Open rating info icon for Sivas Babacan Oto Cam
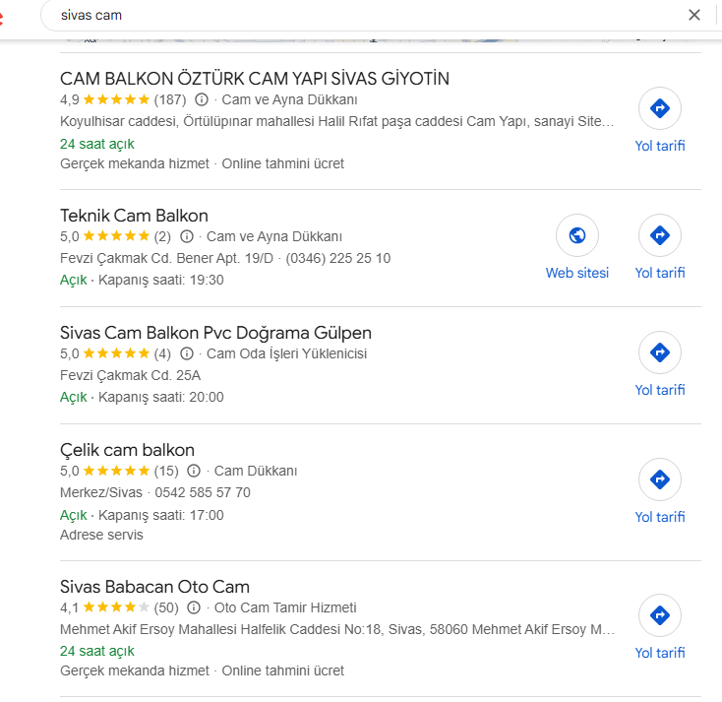 tap(194, 607)
